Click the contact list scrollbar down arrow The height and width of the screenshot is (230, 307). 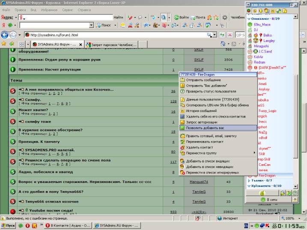click(295, 186)
